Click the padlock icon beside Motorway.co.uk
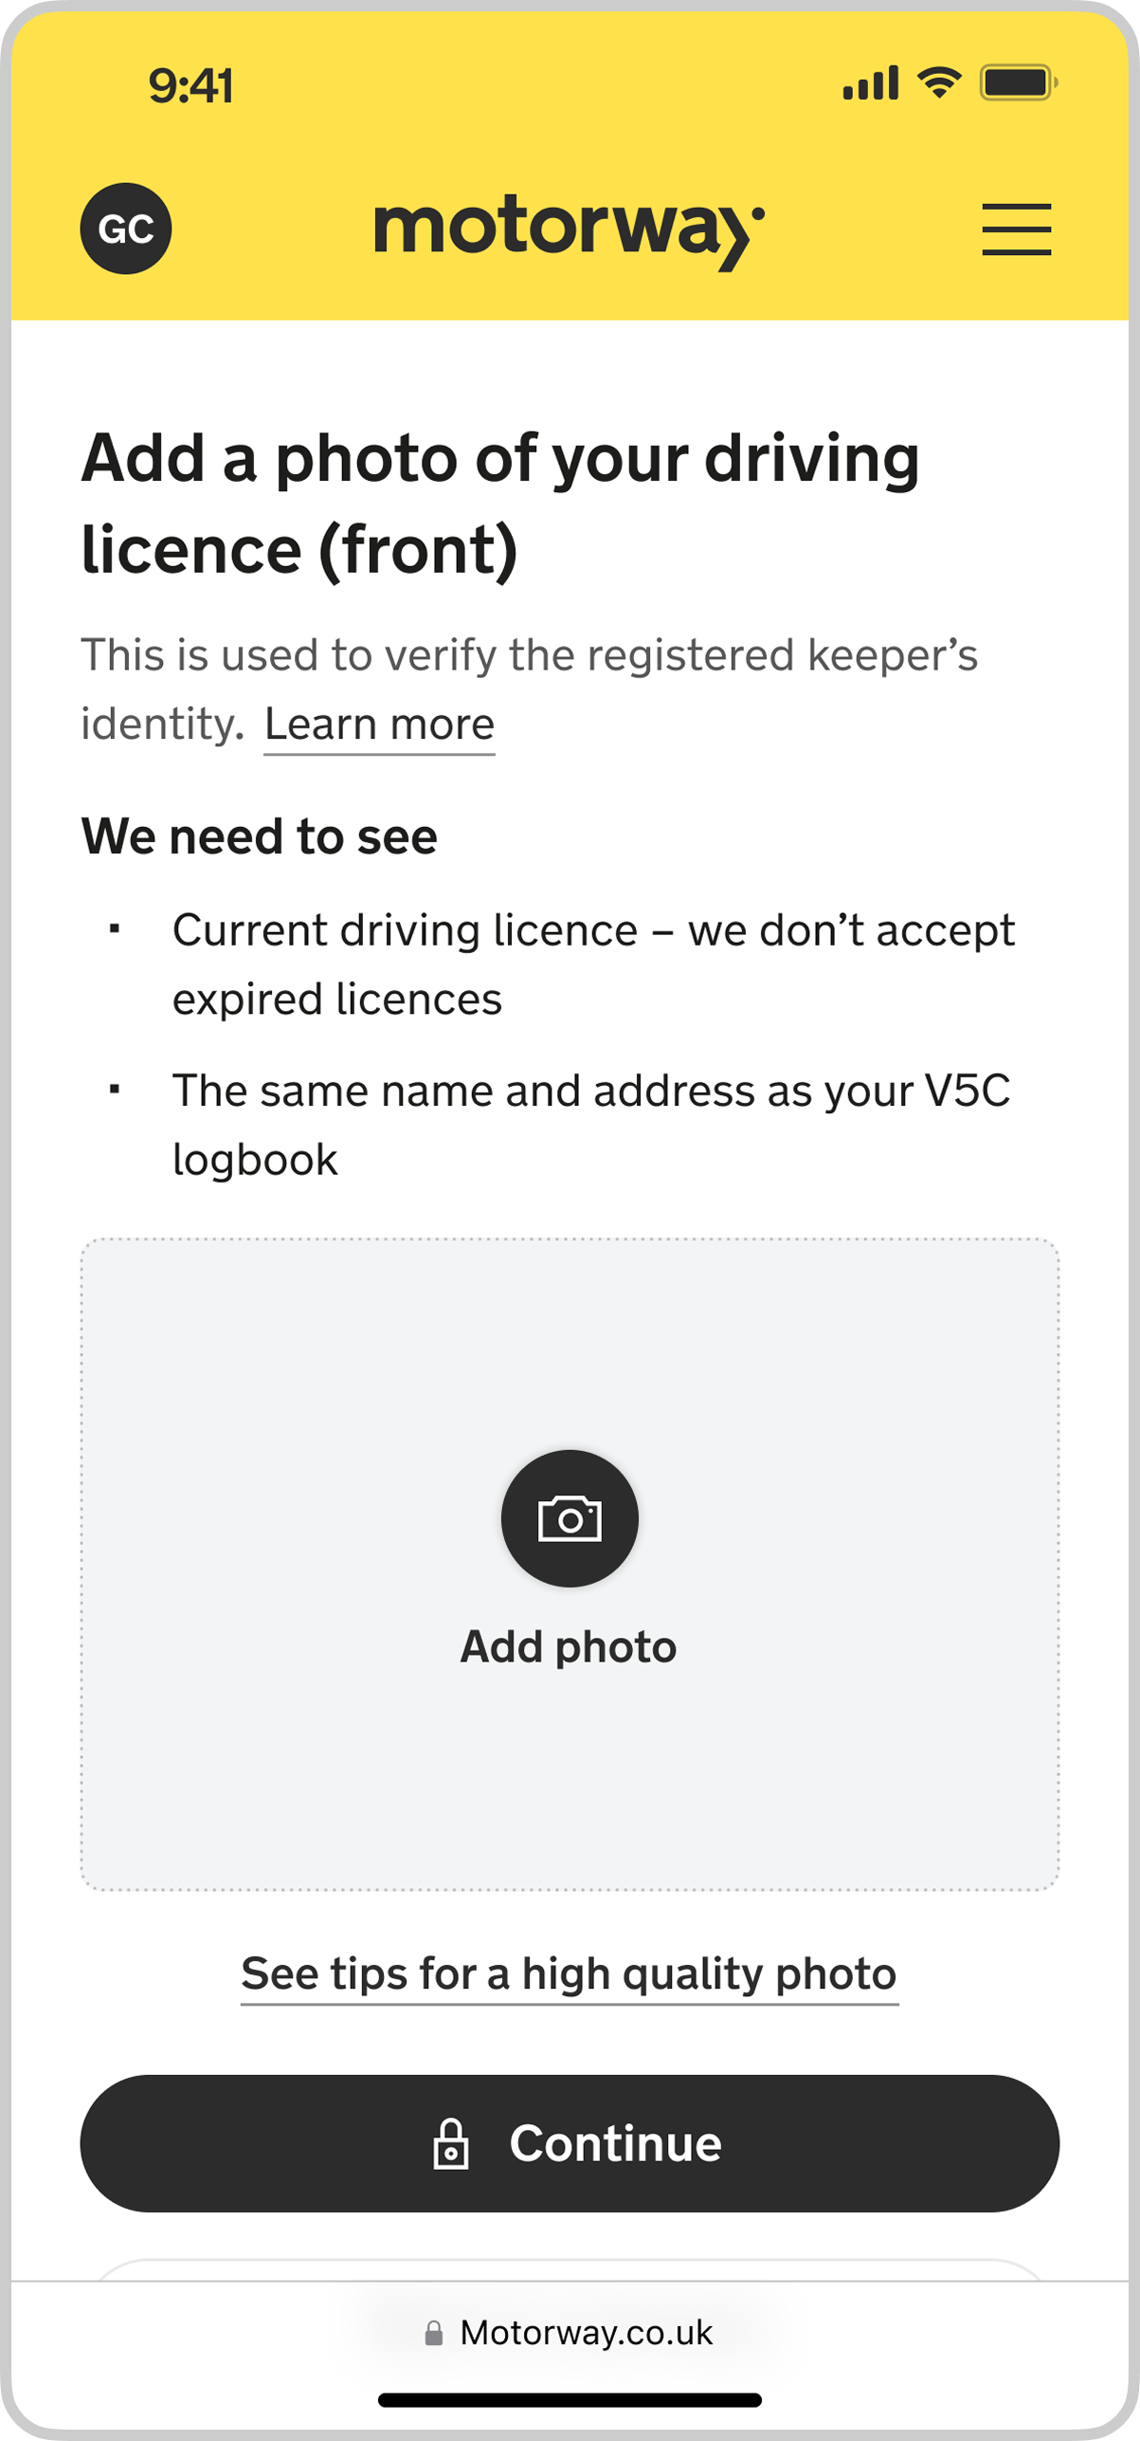The height and width of the screenshot is (2441, 1140). click(x=434, y=2333)
